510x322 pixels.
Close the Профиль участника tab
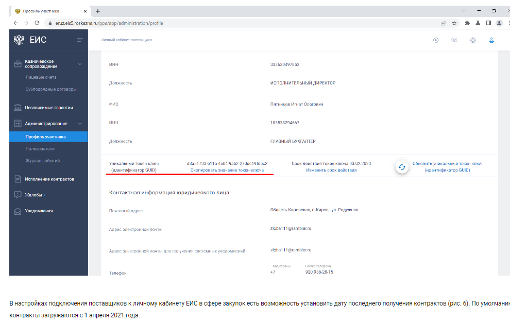(85, 11)
